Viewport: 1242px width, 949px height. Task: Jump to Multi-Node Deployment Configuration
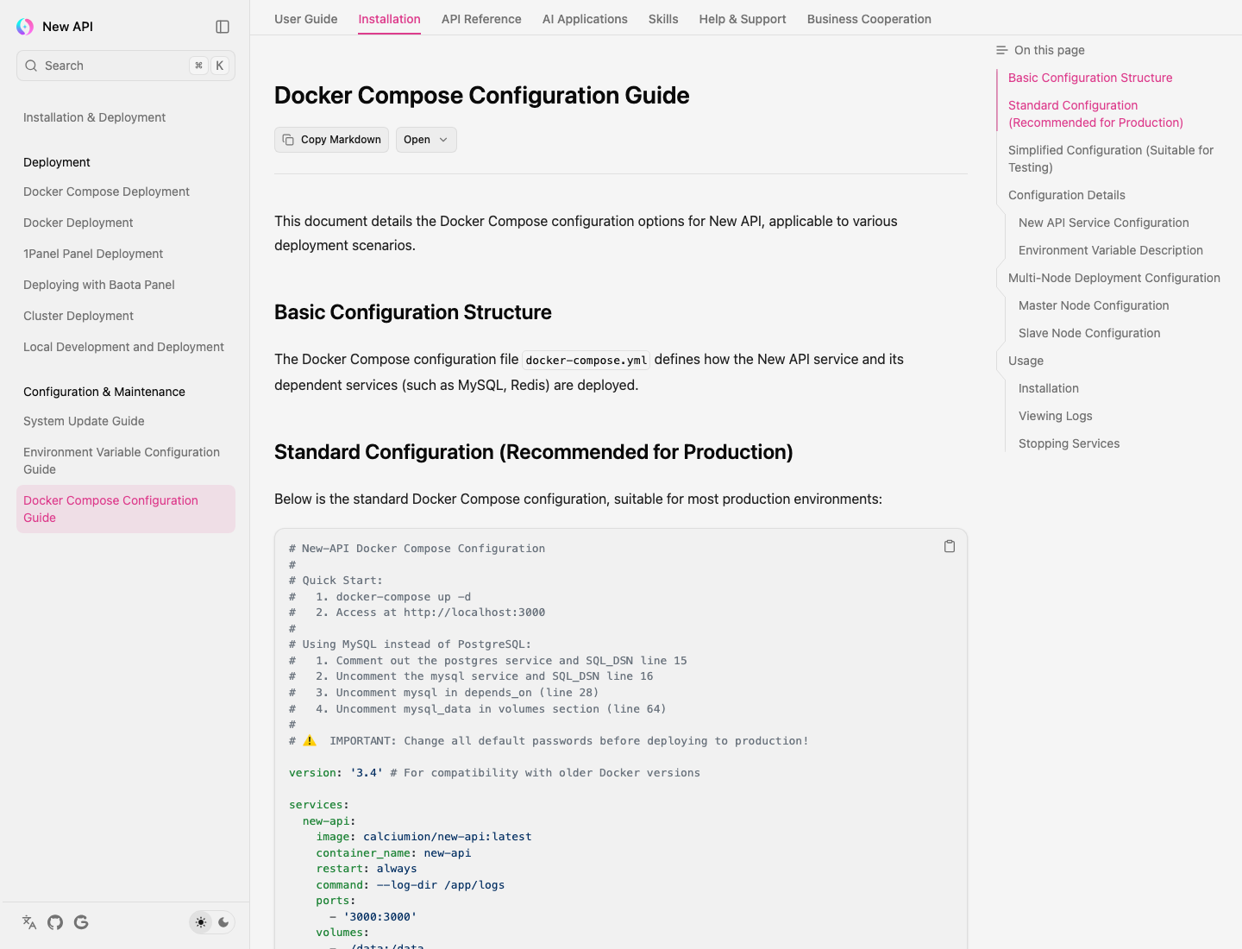(x=1114, y=278)
